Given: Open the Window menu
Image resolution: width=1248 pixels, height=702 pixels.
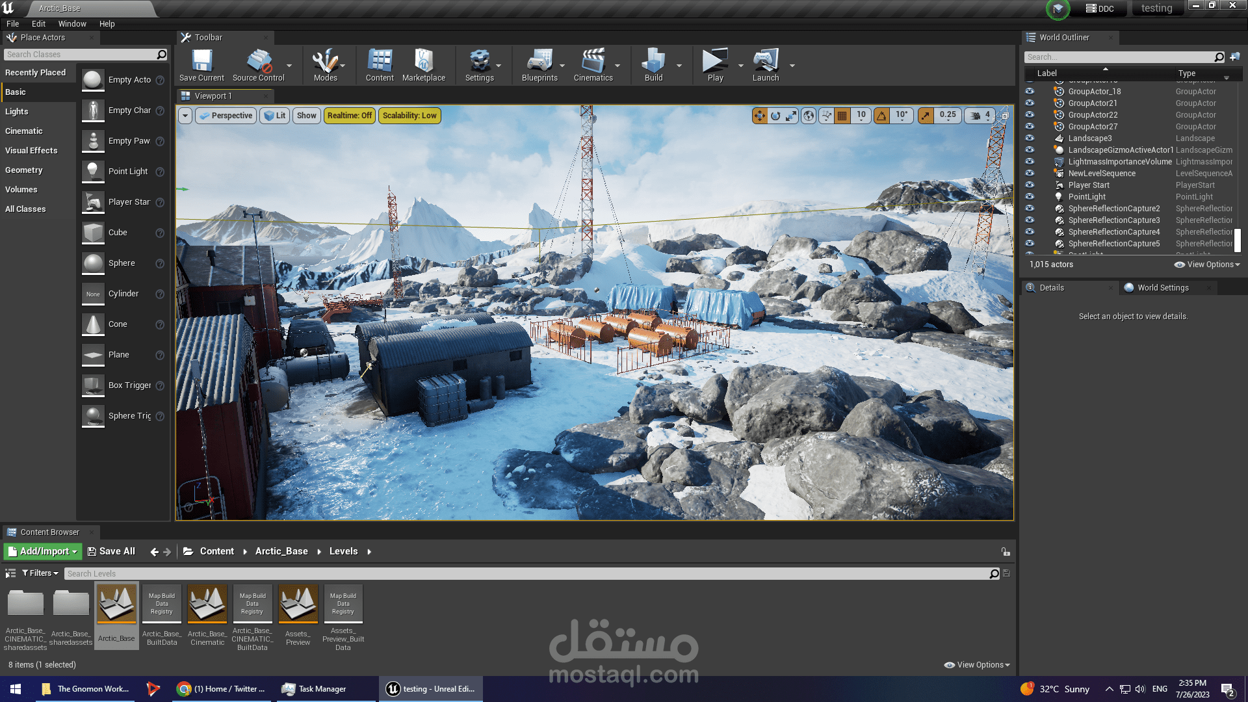Looking at the screenshot, I should [72, 23].
